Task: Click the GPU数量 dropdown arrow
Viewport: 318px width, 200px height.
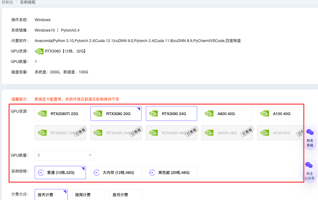Action: coord(90,155)
